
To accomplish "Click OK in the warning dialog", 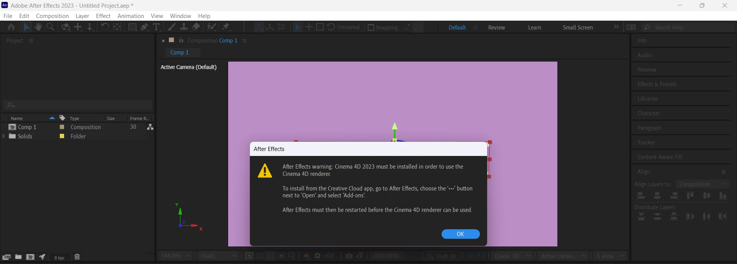I will 461,234.
